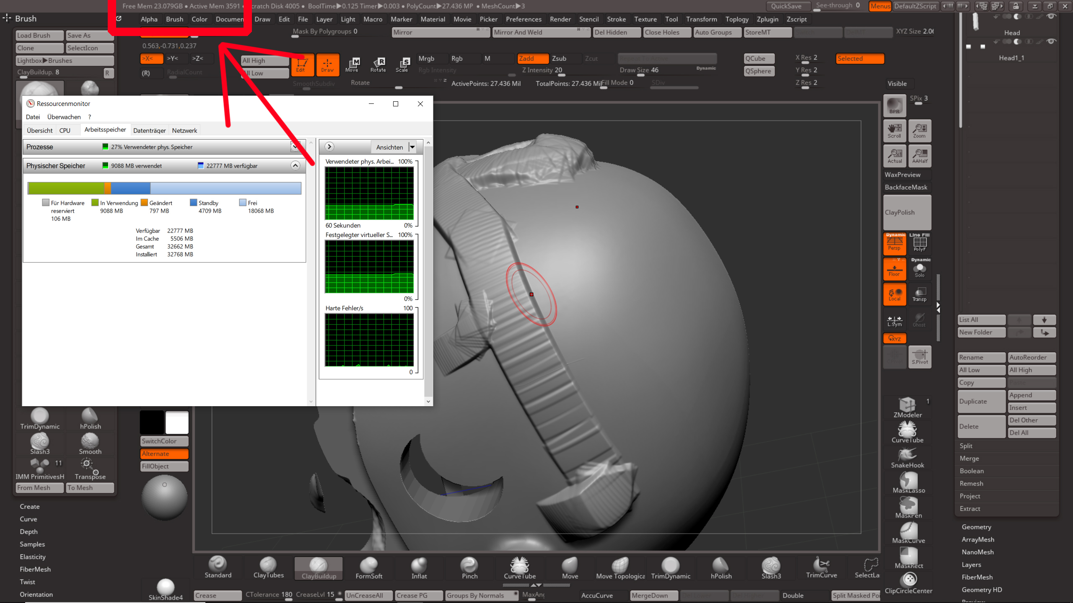
Task: Disable X axis symmetry button
Action: pyautogui.click(x=151, y=59)
